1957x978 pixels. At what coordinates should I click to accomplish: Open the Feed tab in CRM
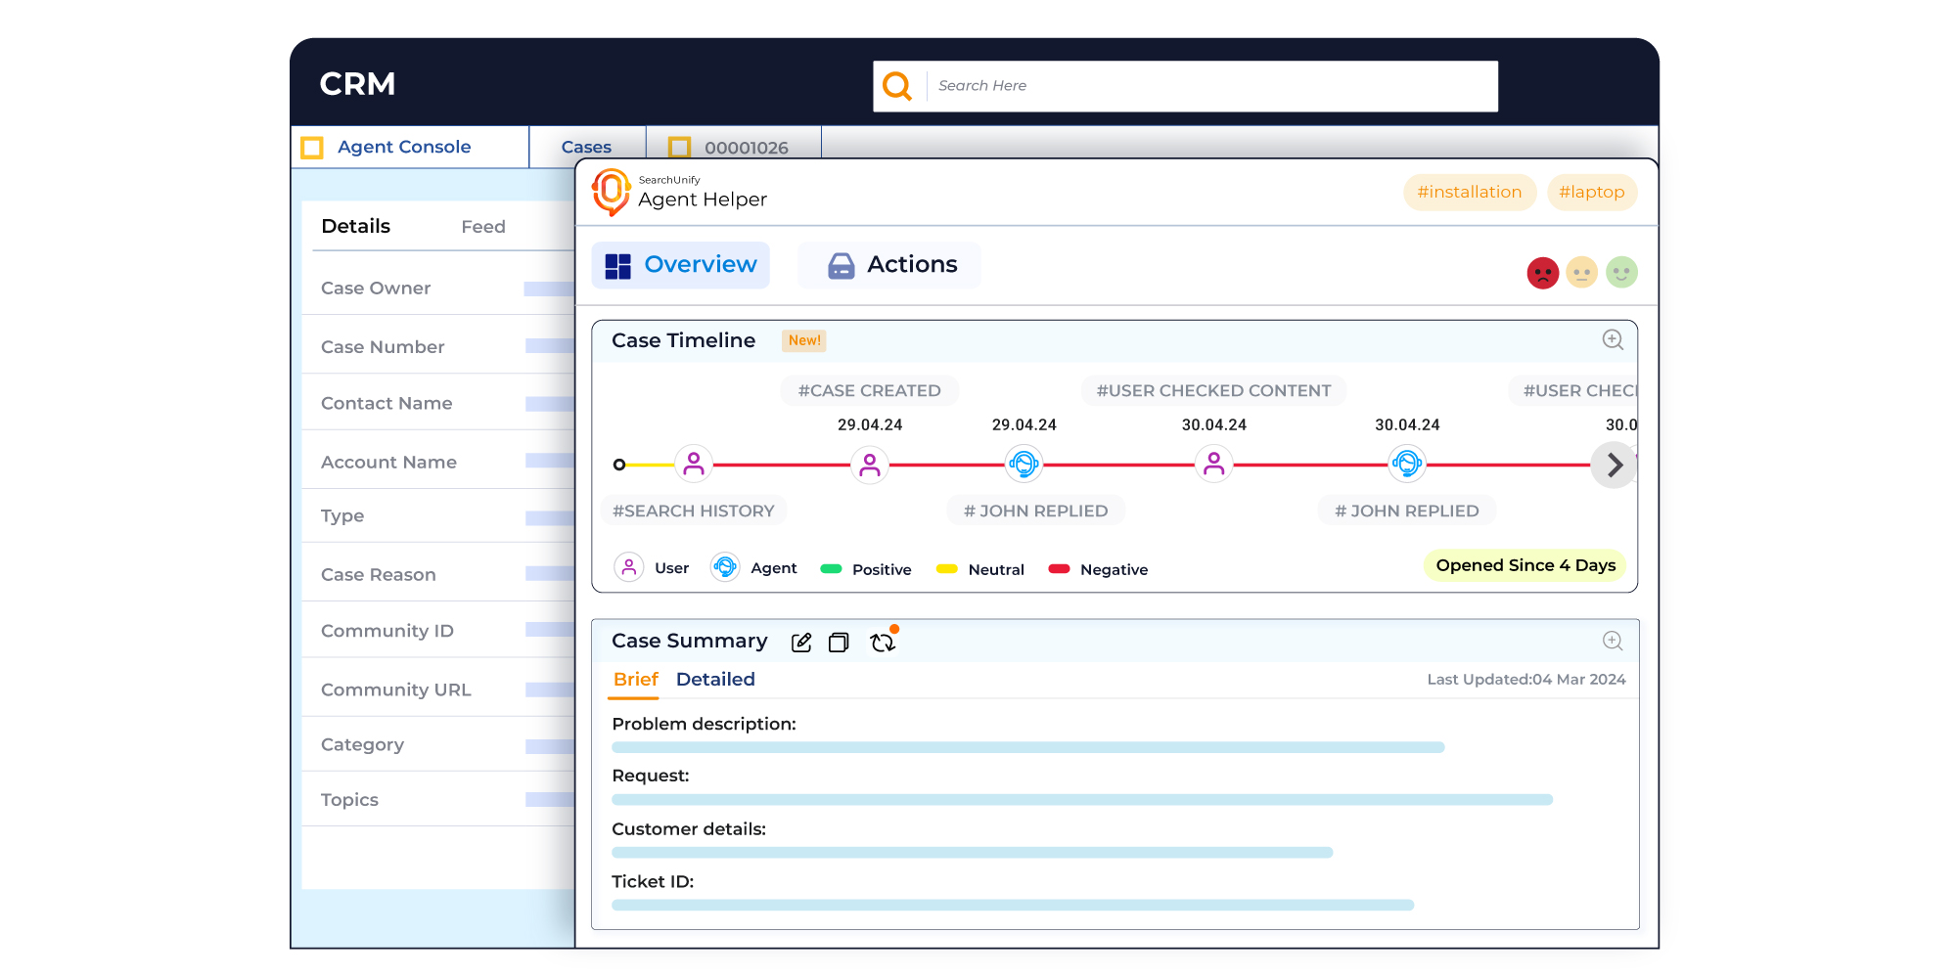point(483,227)
